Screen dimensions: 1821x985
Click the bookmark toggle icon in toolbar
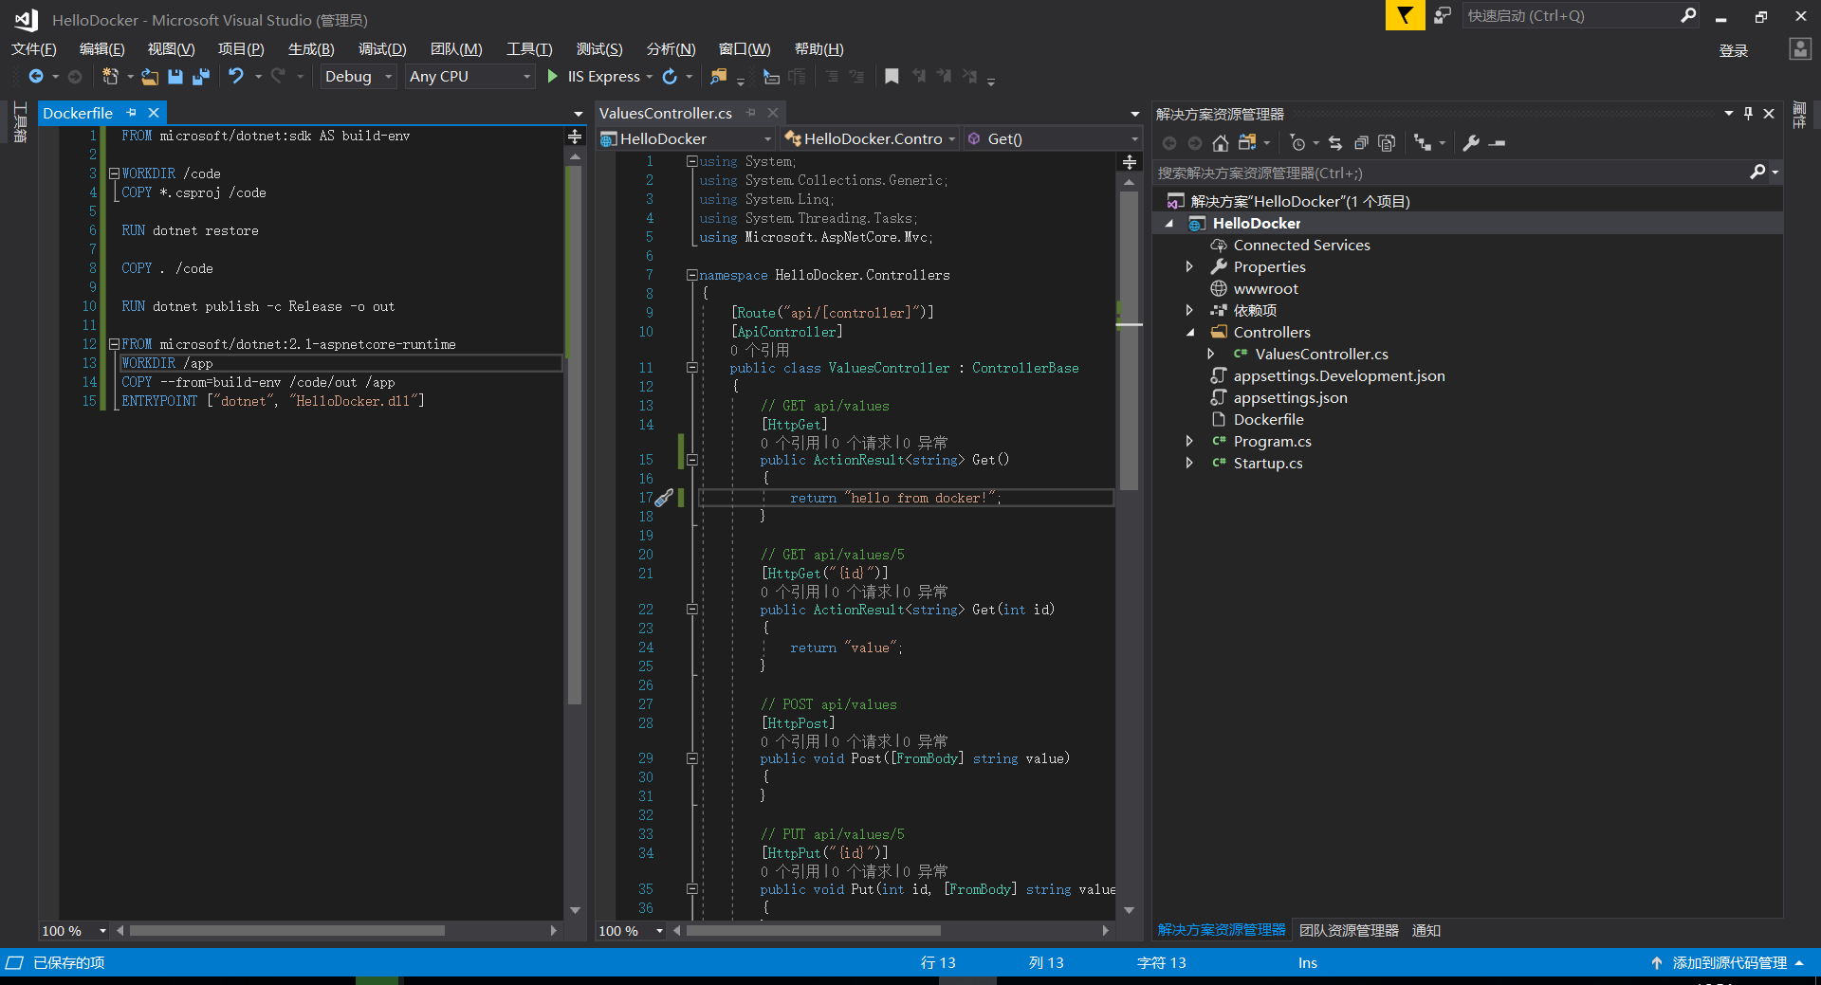tap(892, 76)
